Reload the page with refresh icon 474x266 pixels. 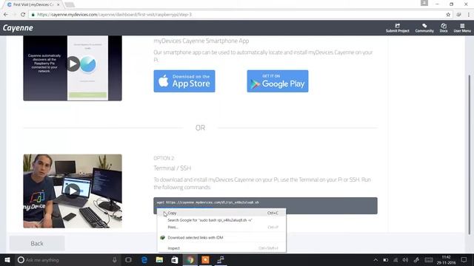(x=23, y=15)
